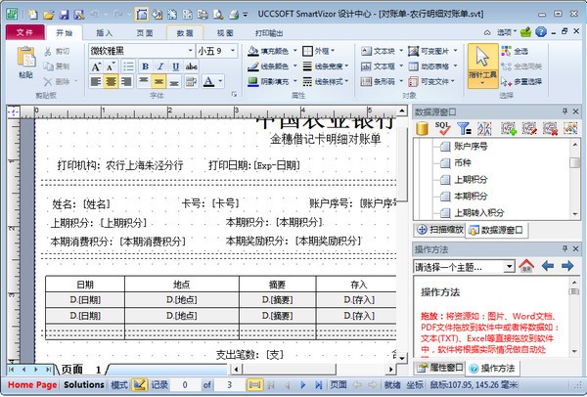
Task: Align text to the right
Action: point(126,81)
